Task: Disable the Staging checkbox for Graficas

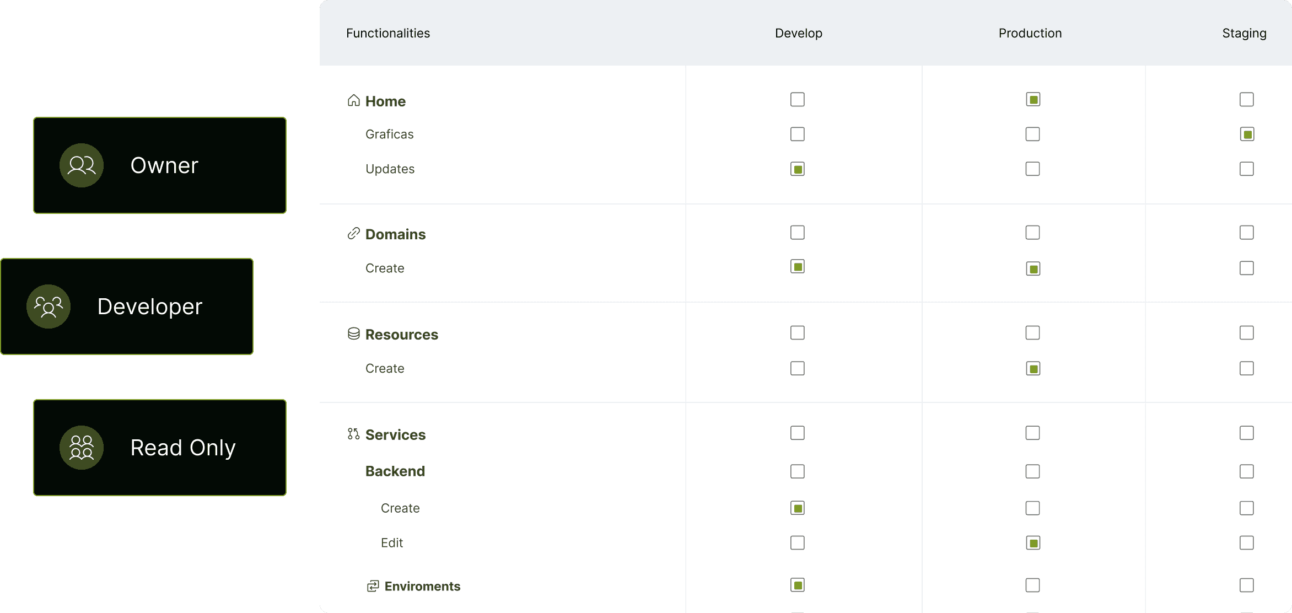Action: (1247, 134)
